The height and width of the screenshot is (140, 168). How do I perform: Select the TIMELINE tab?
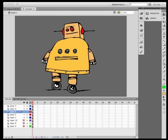[8, 99]
